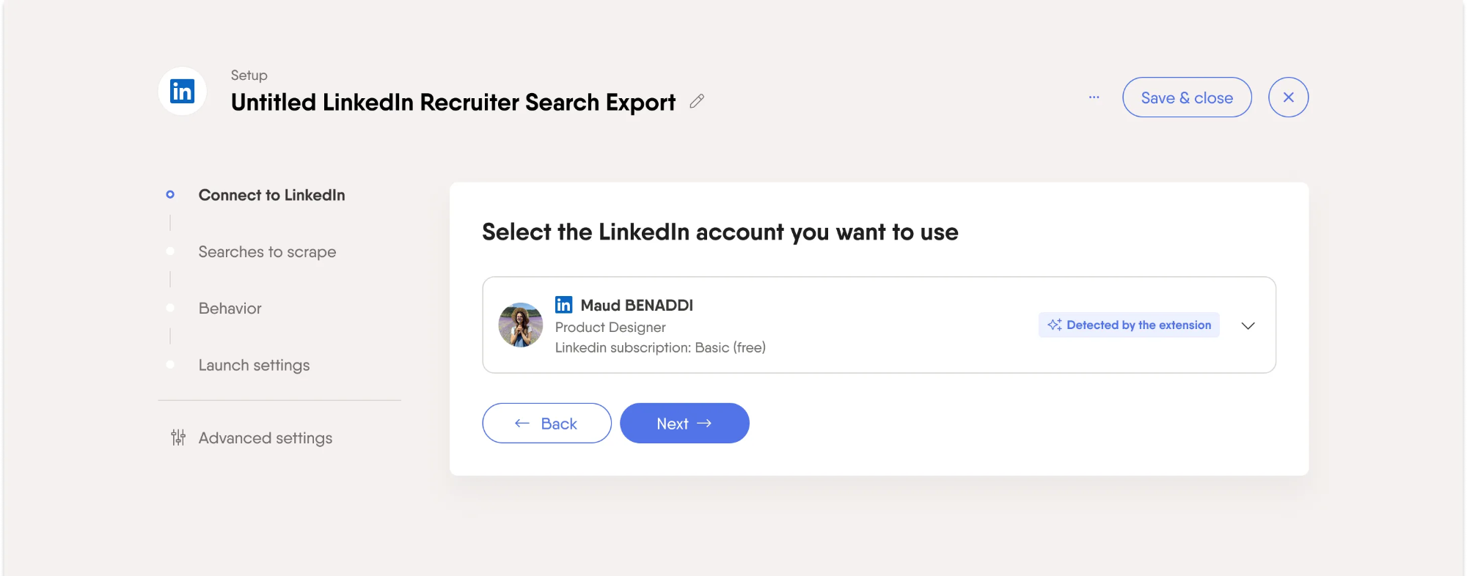This screenshot has width=1467, height=576.
Task: Go to the Searches to scrape step
Action: pos(267,252)
